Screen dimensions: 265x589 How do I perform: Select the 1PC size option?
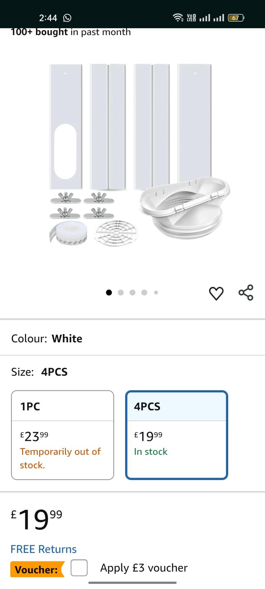point(63,435)
